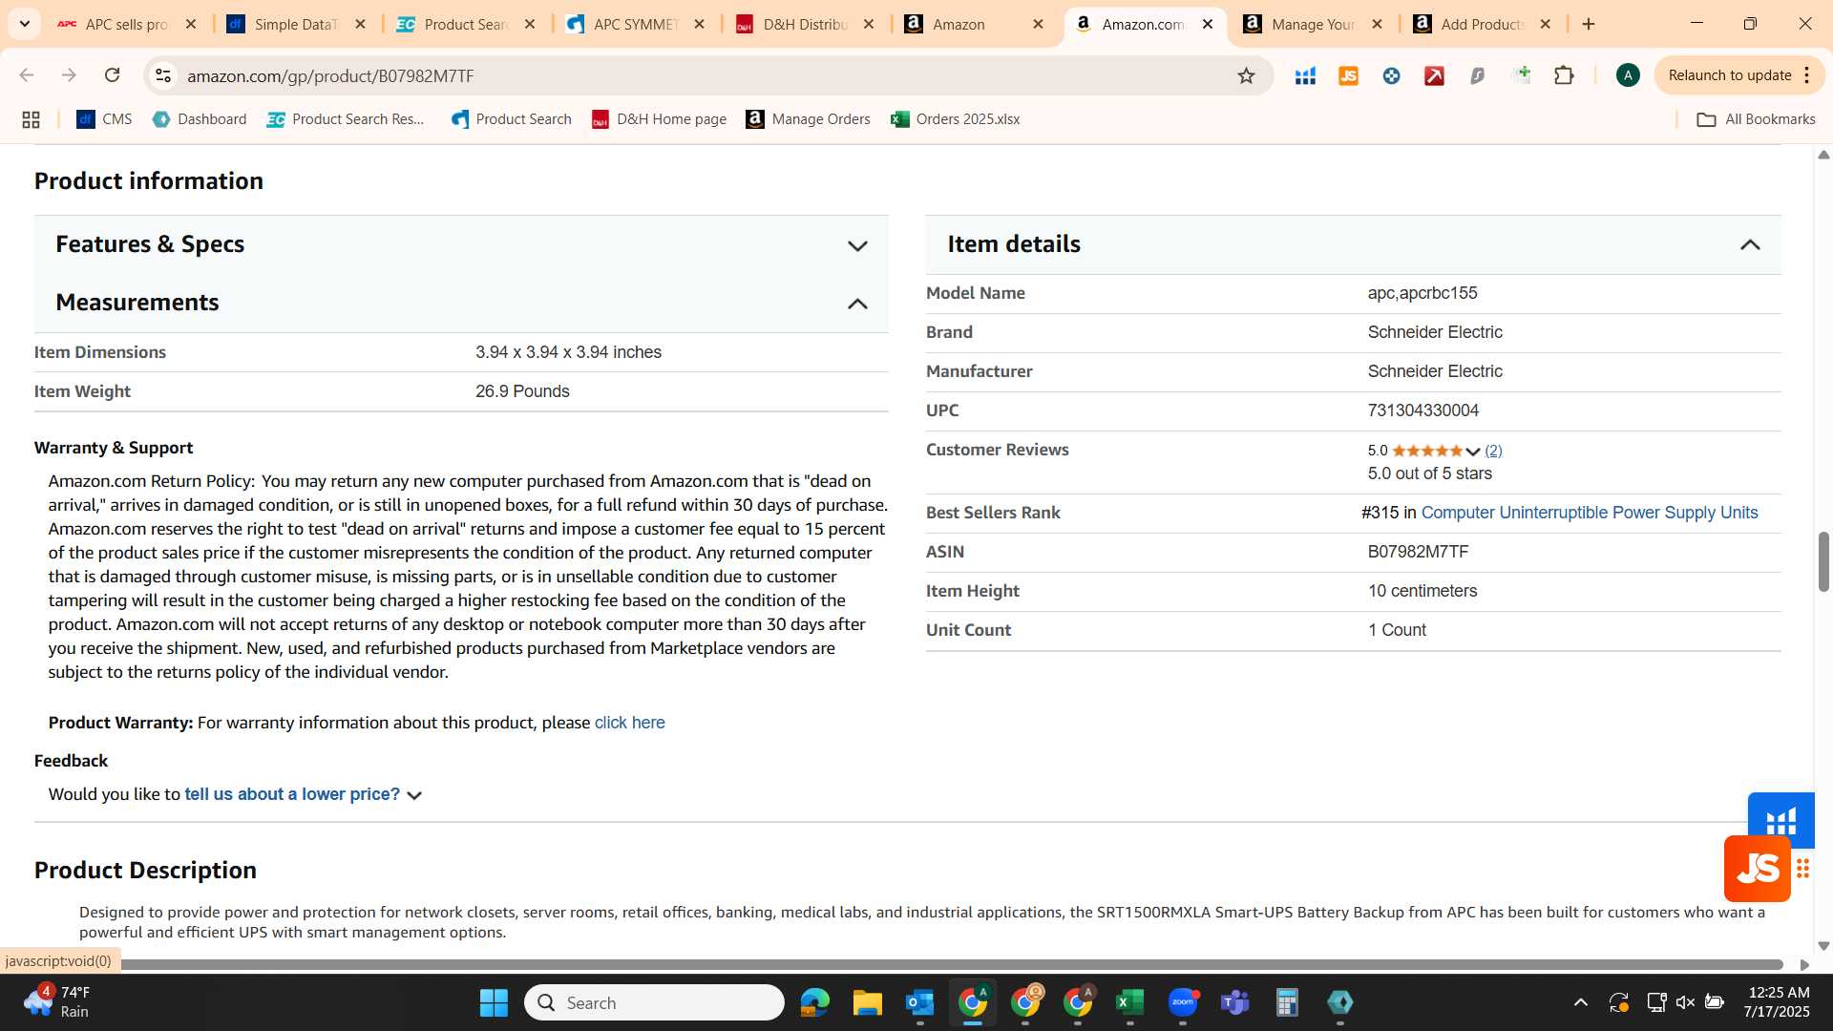Open weather widget showing 74°F Rain
This screenshot has height=1031, width=1833.
[x=57, y=1002]
